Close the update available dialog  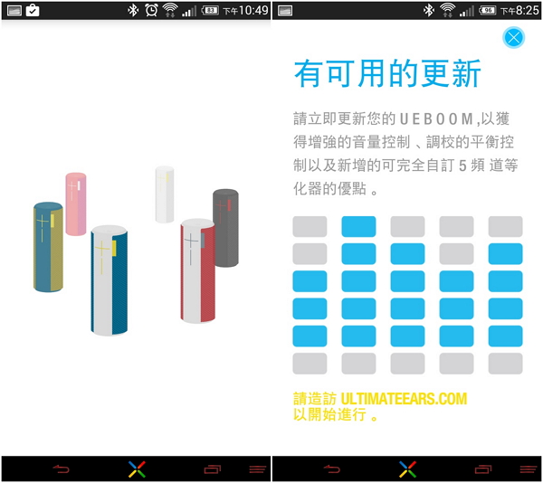point(513,37)
